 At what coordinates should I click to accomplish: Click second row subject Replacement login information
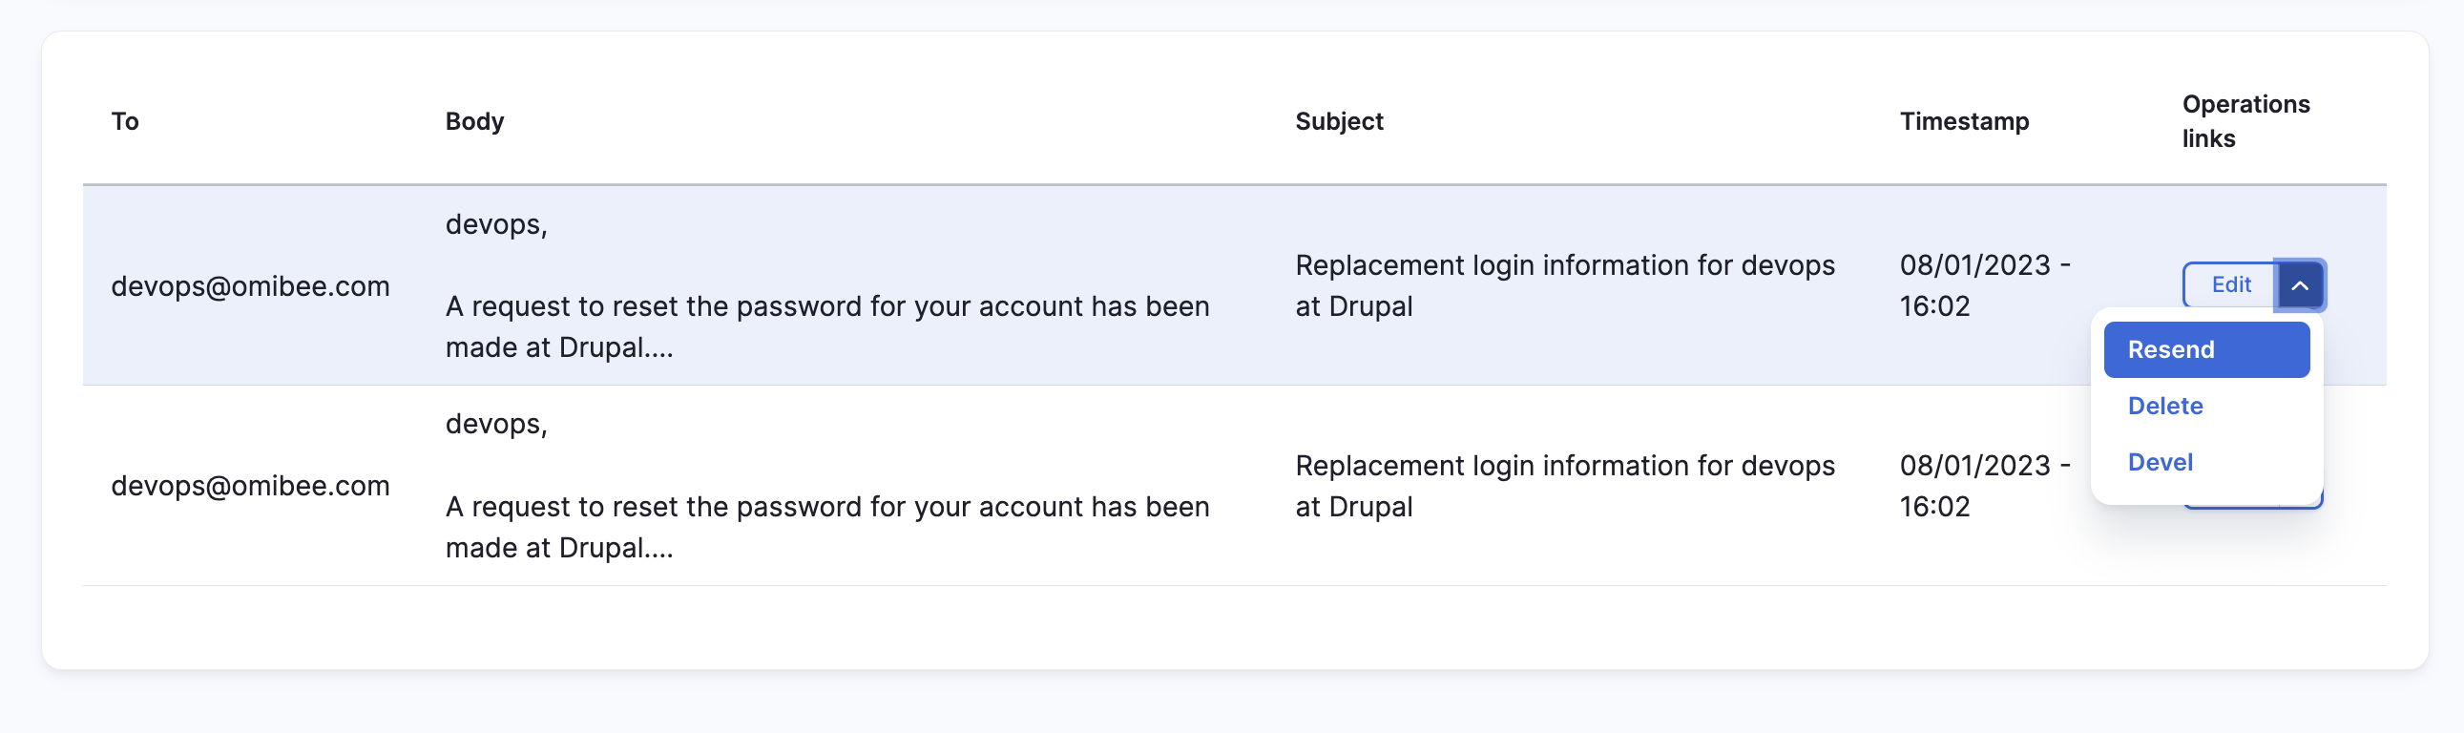(1565, 485)
